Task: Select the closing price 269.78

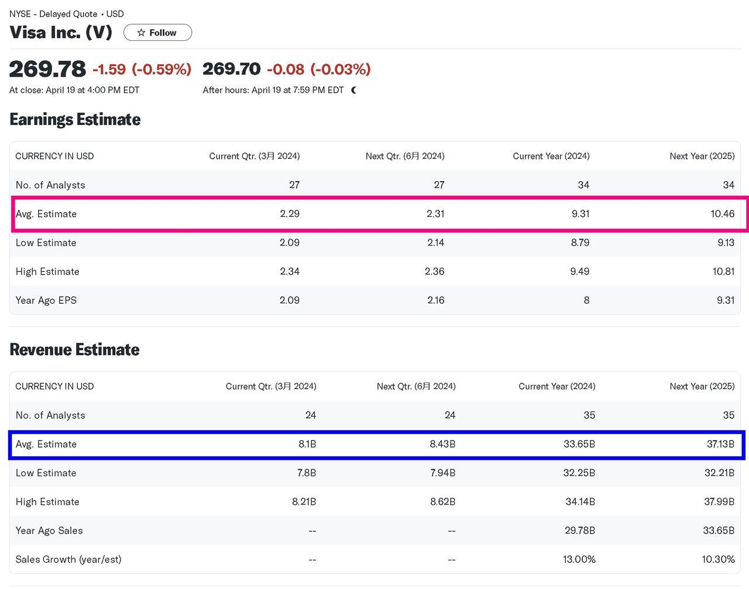Action: [47, 69]
